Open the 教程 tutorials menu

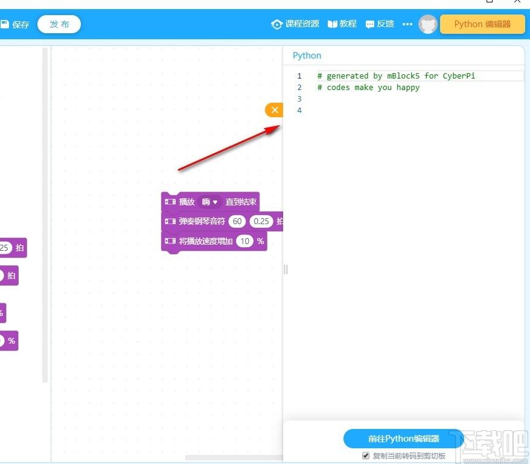coord(342,24)
